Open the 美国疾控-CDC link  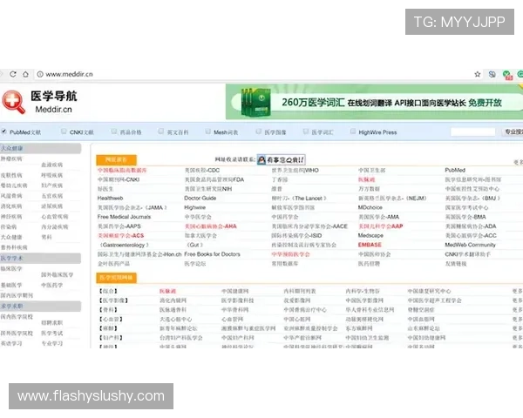point(202,171)
